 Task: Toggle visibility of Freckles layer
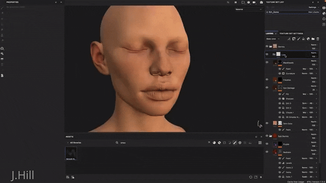267,80
